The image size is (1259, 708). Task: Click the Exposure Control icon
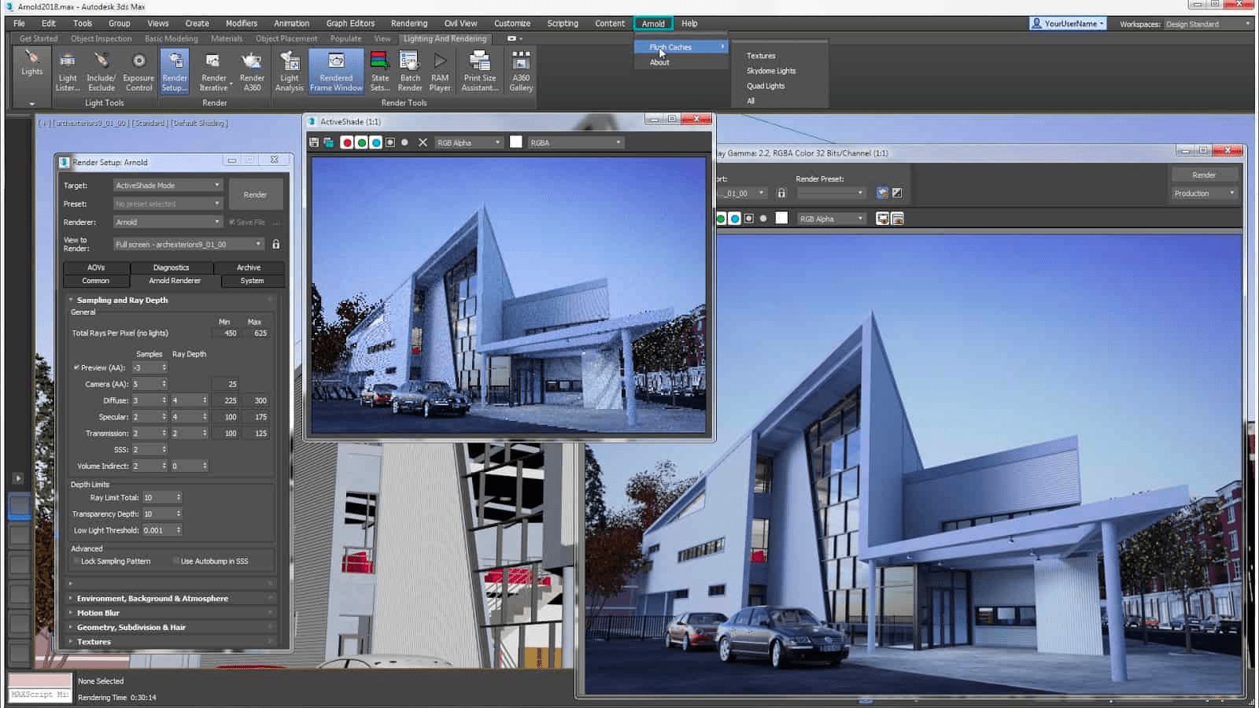(x=139, y=69)
